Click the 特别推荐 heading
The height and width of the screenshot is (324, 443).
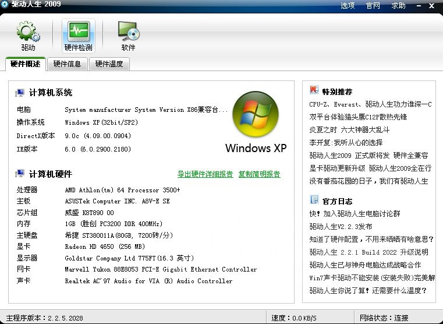tap(337, 91)
